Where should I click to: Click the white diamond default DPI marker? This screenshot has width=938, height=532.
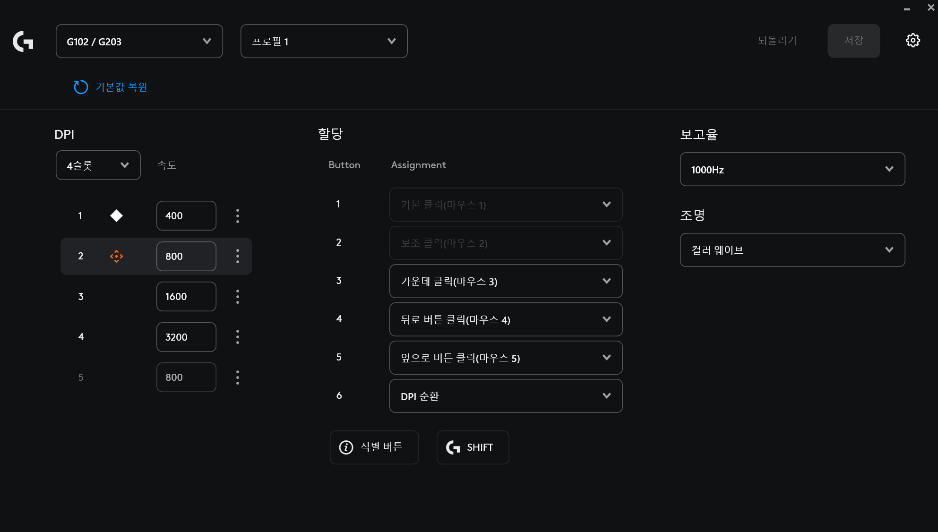coord(116,216)
